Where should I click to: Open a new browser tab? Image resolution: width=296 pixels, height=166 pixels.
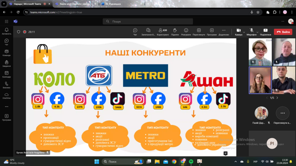click(x=148, y=4)
